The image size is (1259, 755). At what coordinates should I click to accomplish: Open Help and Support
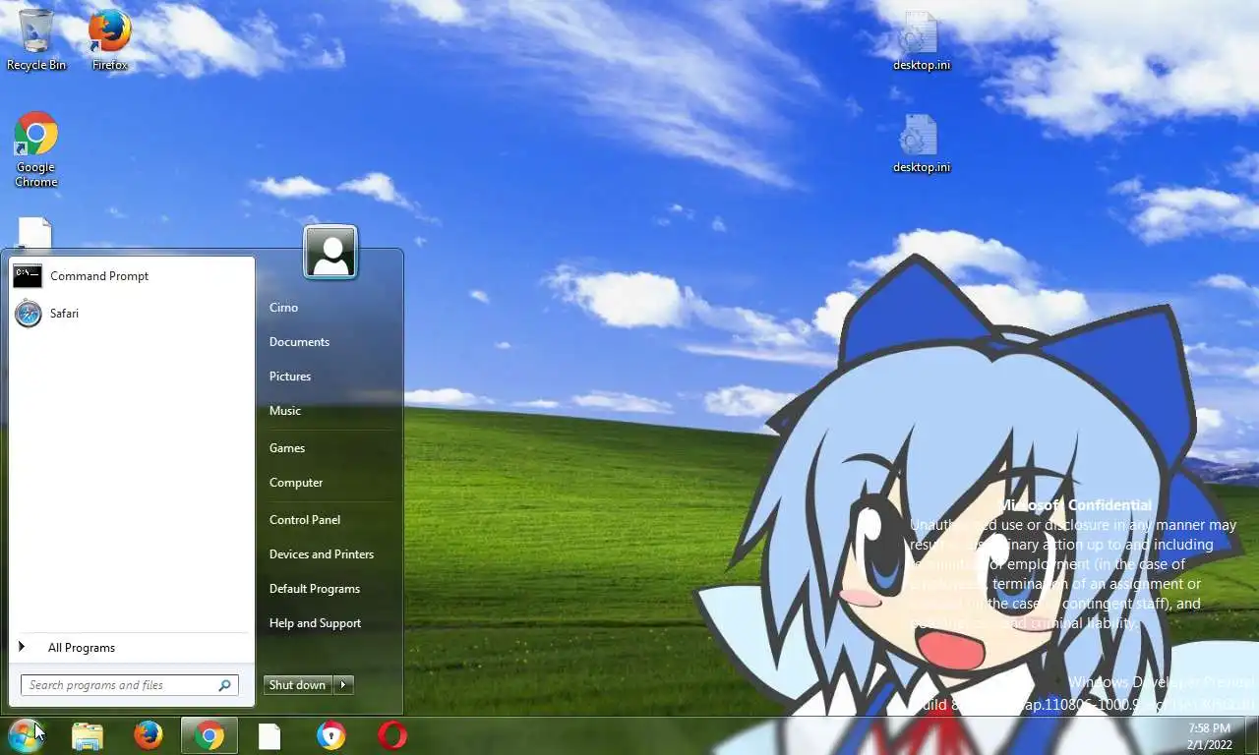pos(329,623)
